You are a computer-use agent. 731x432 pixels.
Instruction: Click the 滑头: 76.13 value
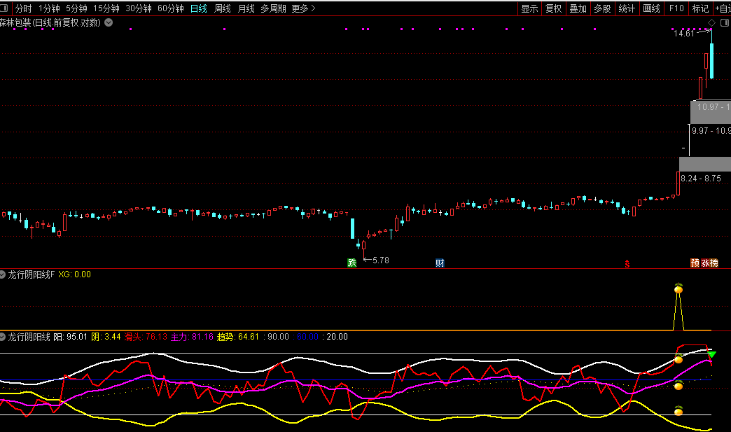tap(146, 337)
